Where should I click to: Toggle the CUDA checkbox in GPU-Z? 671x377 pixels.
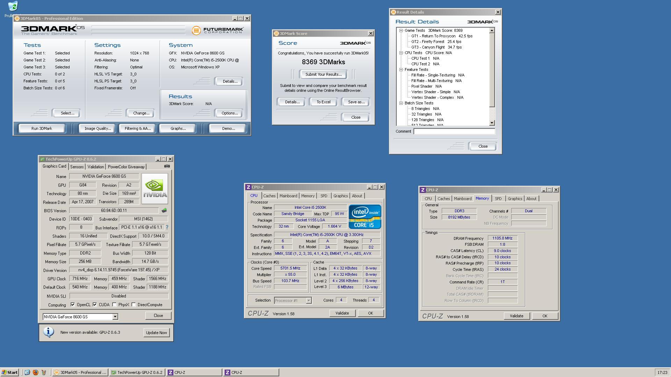(x=95, y=304)
